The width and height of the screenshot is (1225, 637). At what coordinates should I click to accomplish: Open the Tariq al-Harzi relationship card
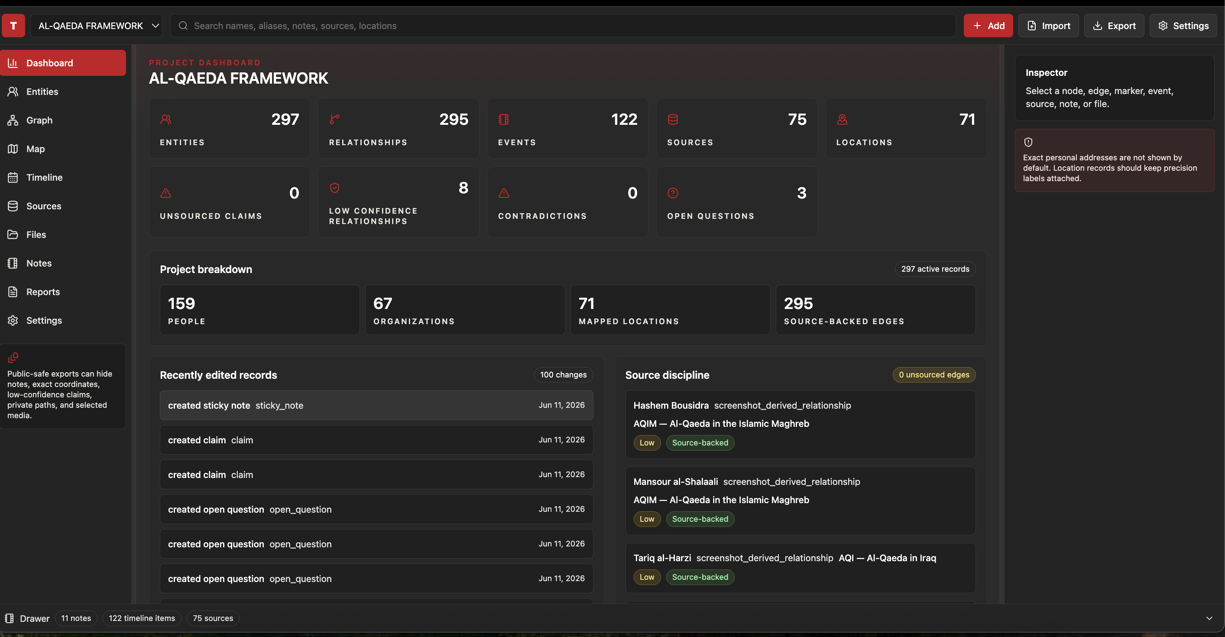[800, 568]
